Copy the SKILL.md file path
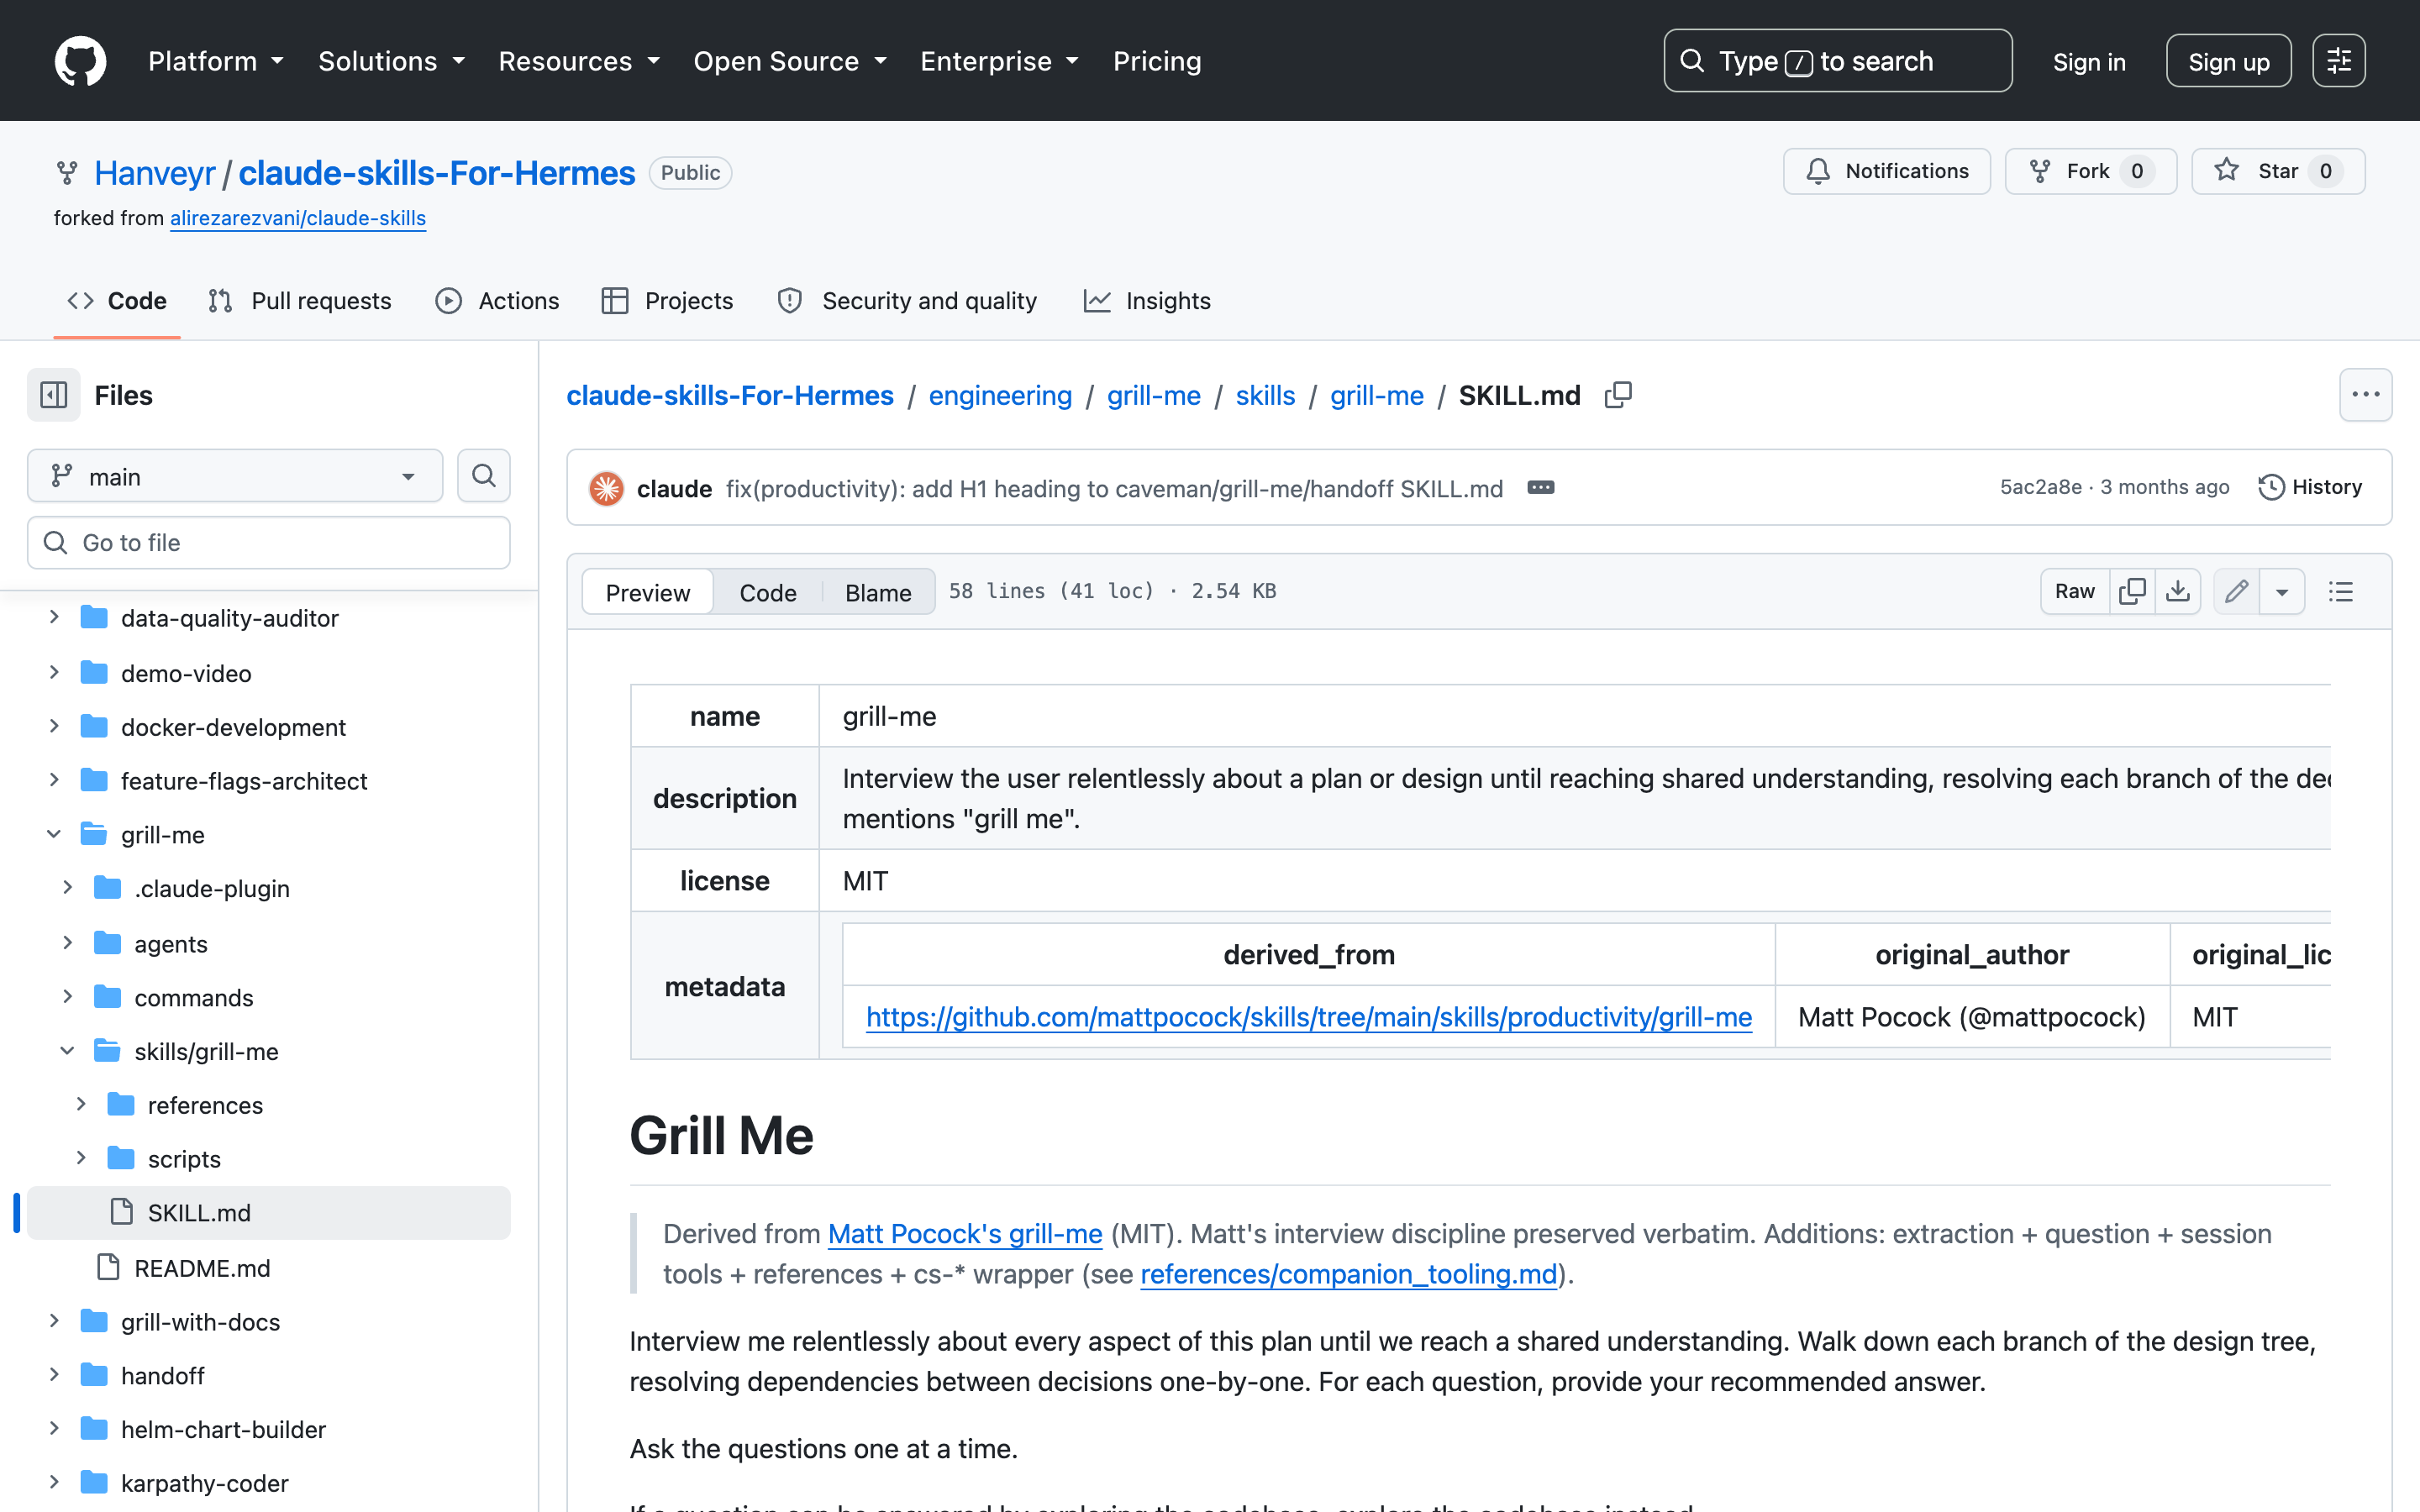 tap(1618, 395)
